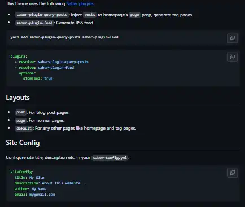Click the author: My Name line

pos(30,189)
